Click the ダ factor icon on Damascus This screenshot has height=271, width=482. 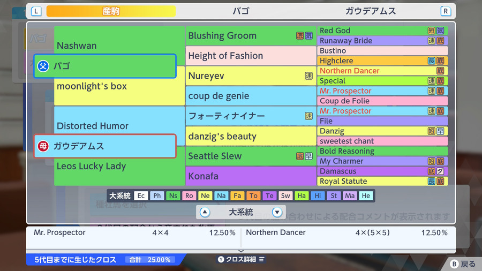(x=440, y=171)
